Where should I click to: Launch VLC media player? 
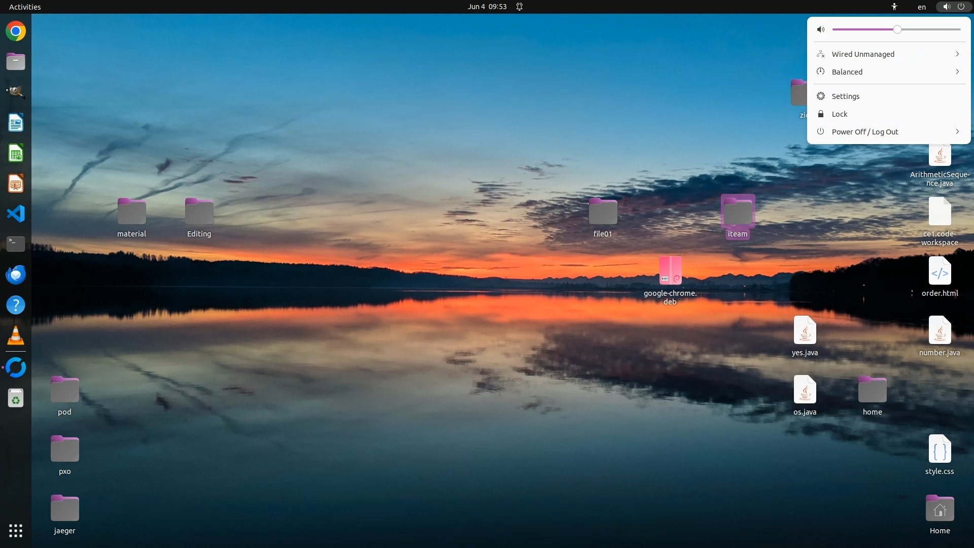[16, 335]
